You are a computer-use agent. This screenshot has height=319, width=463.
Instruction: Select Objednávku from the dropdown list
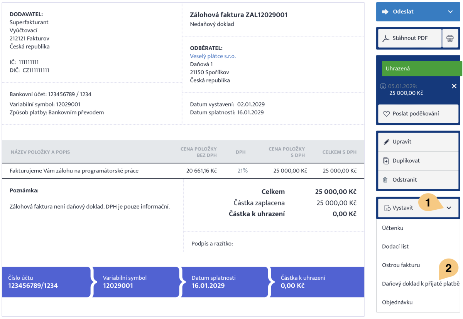397,302
